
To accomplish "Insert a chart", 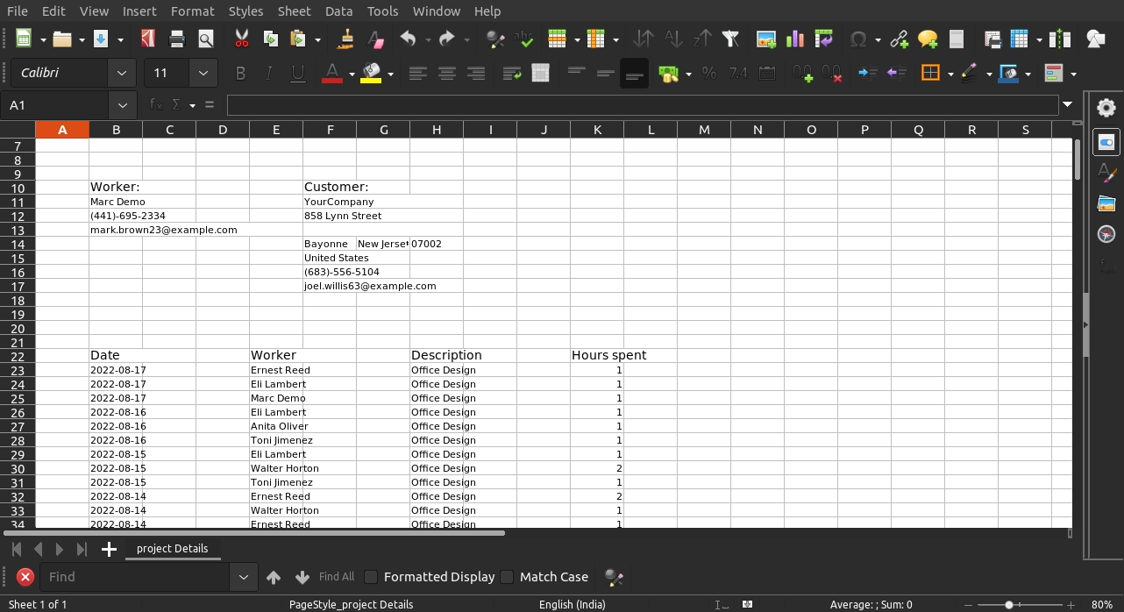I will 795,39.
